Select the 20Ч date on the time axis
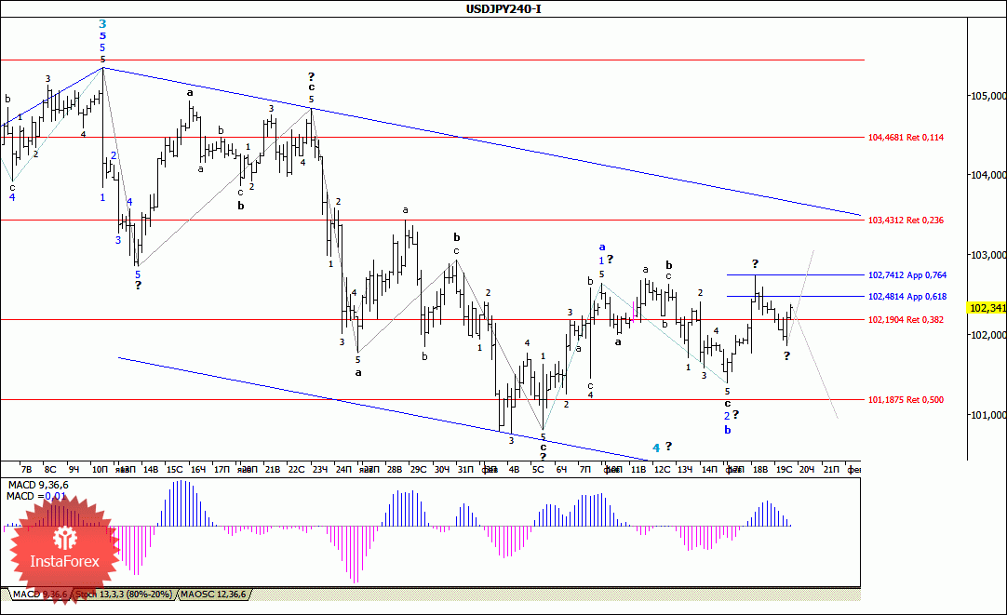Screen dimensions: 1007x615 pos(807,470)
